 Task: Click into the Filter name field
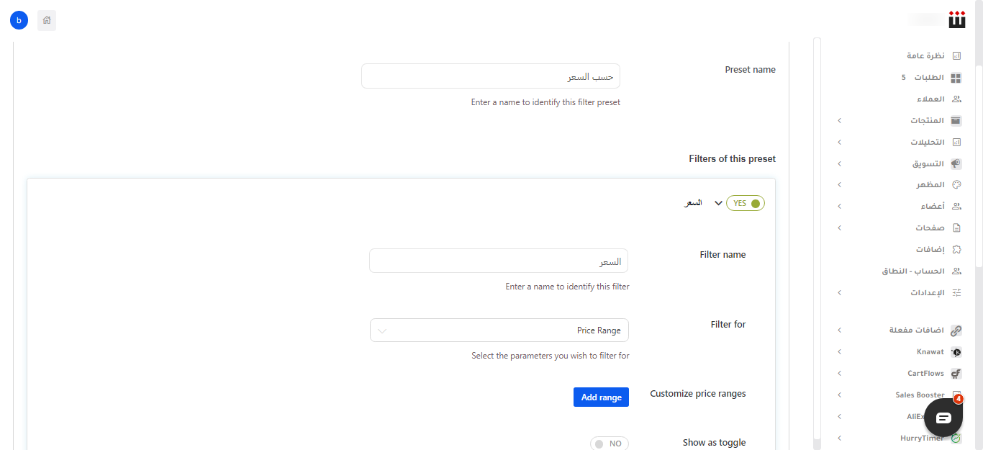[499, 261]
